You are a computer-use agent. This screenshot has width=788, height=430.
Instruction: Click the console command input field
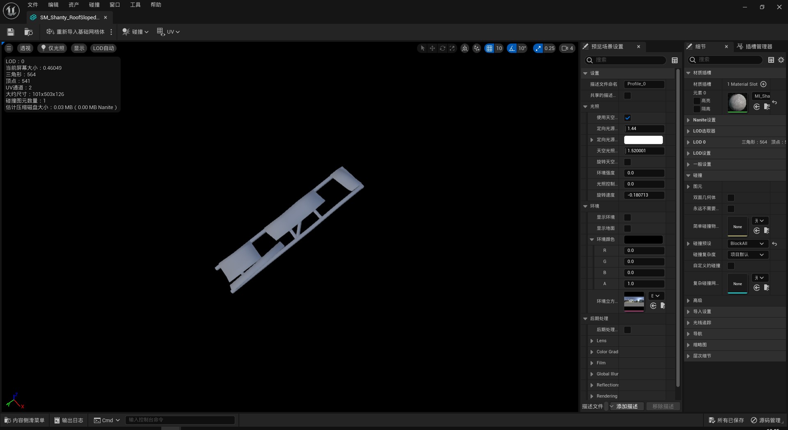180,420
